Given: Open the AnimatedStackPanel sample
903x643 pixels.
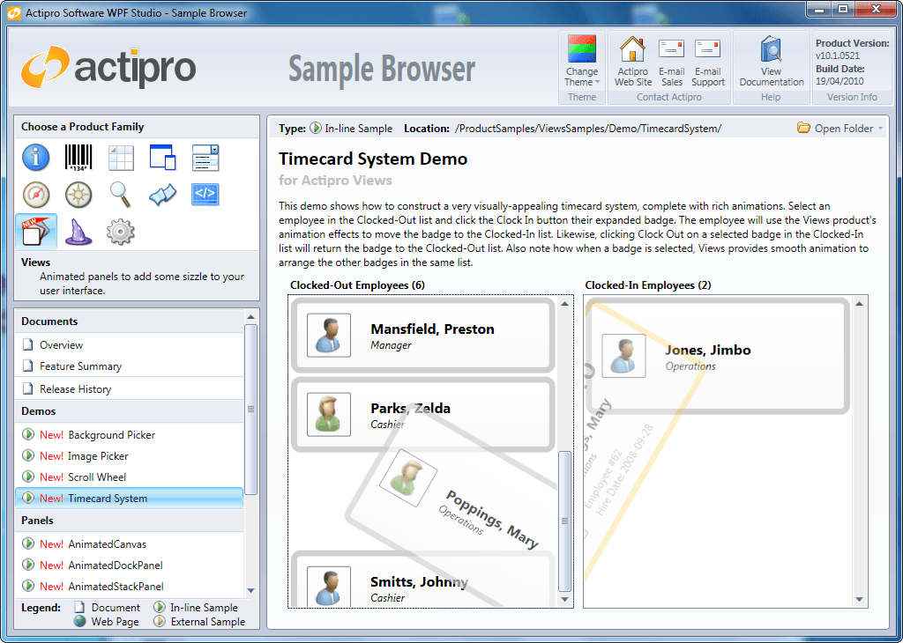Looking at the screenshot, I should (130, 586).
